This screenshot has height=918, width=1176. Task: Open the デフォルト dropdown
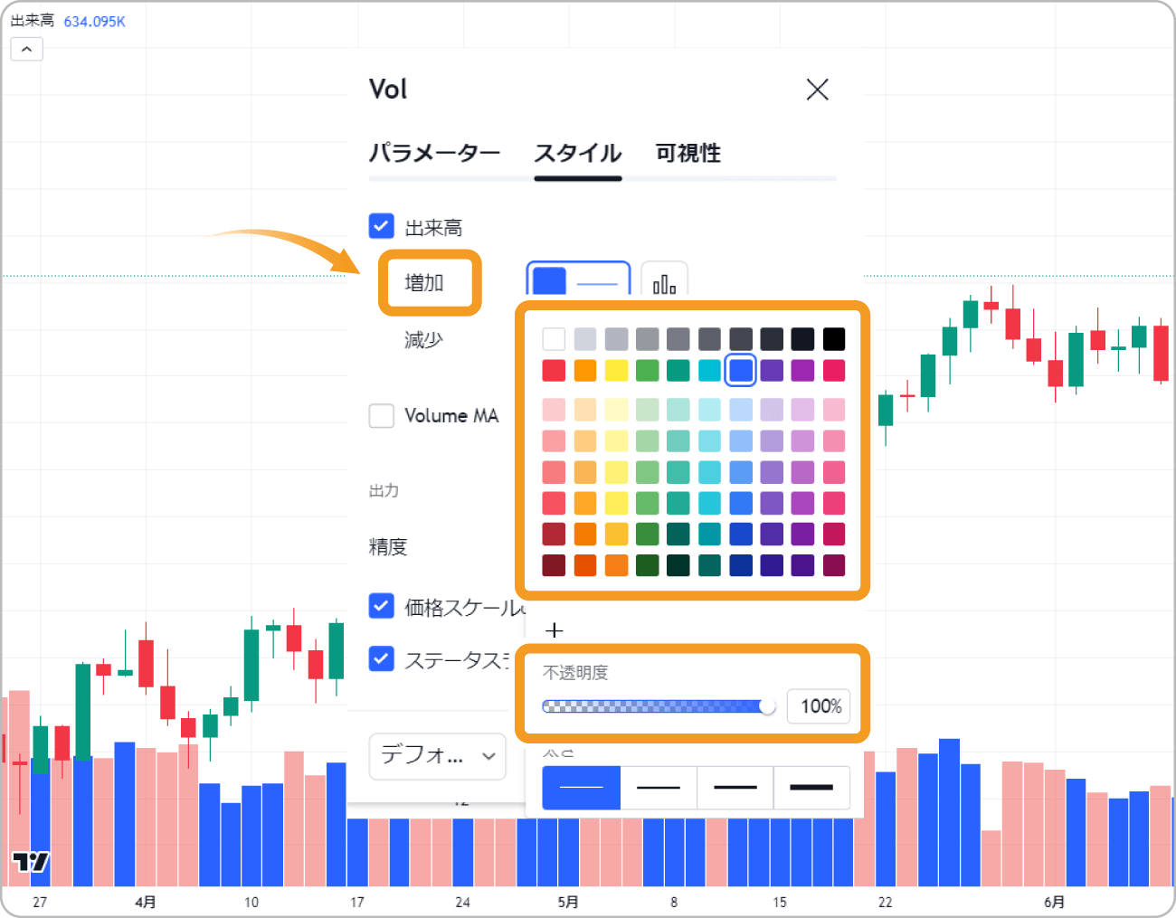click(x=438, y=755)
